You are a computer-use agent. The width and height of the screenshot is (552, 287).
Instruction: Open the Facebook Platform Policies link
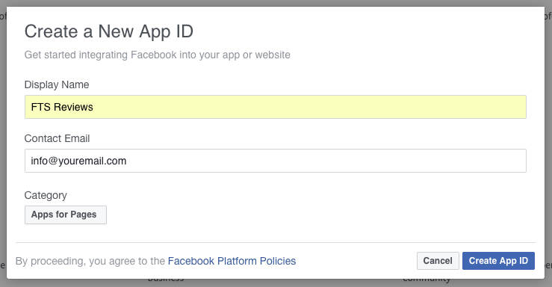(x=232, y=261)
